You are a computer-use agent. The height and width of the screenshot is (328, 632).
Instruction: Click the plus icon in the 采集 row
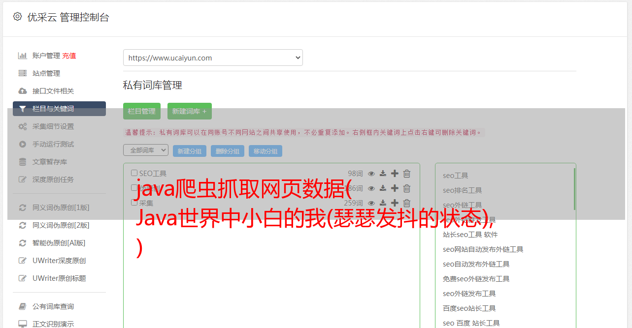395,203
